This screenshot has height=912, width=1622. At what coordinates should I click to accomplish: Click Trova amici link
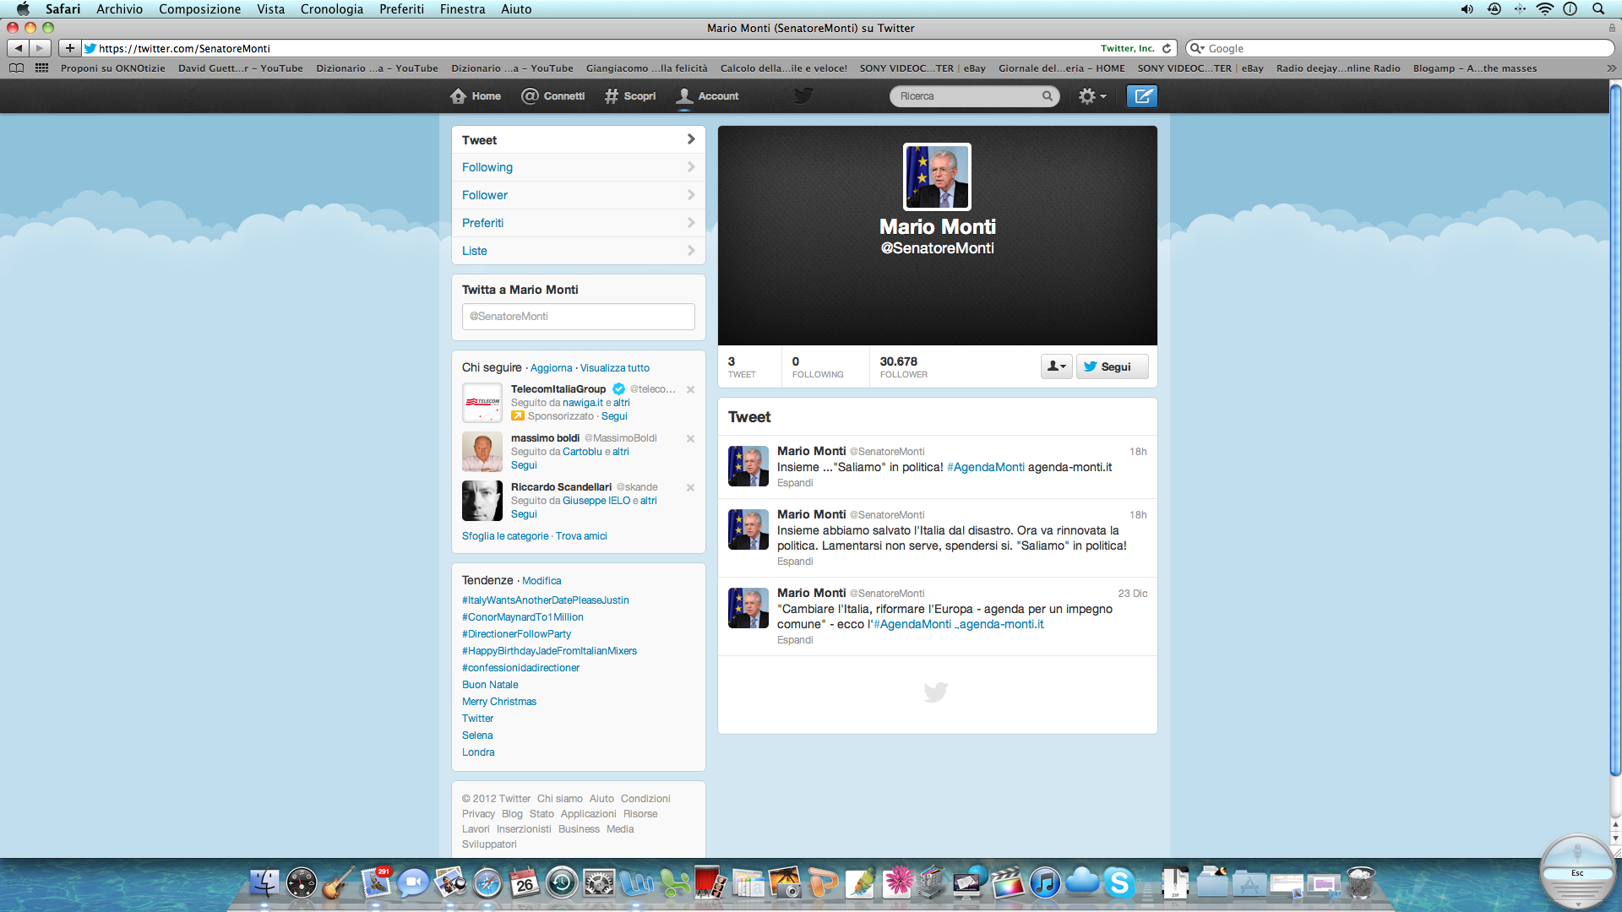click(x=581, y=536)
